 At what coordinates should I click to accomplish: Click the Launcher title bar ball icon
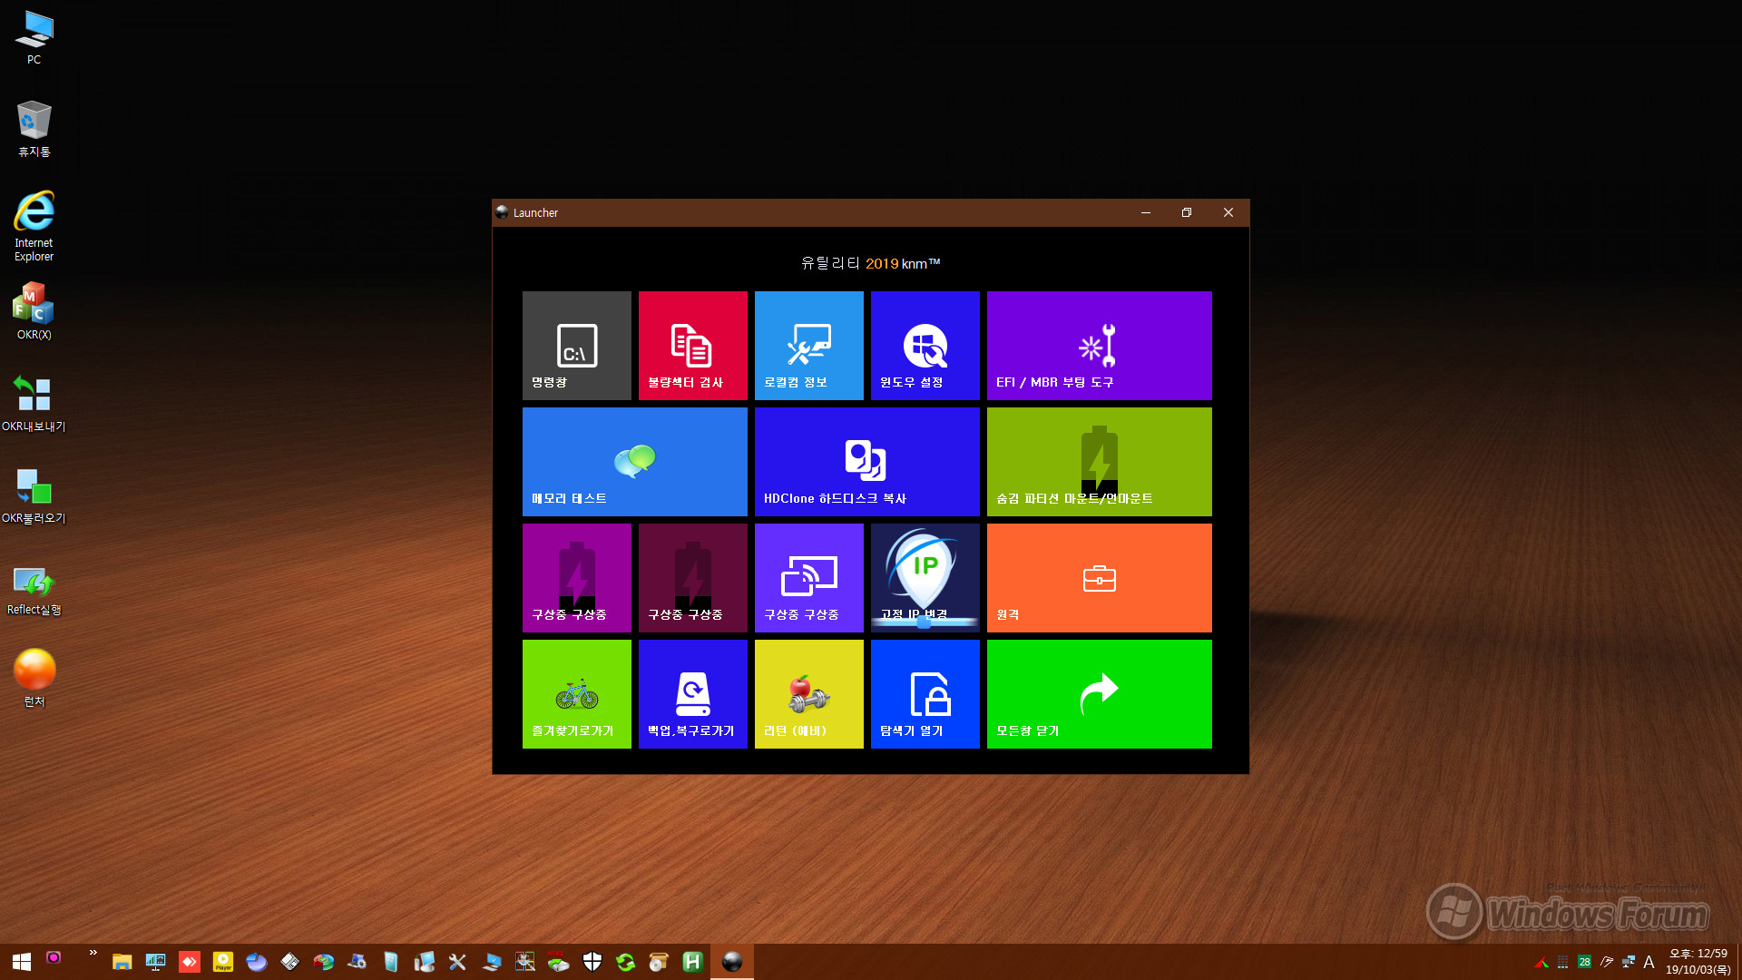(502, 212)
